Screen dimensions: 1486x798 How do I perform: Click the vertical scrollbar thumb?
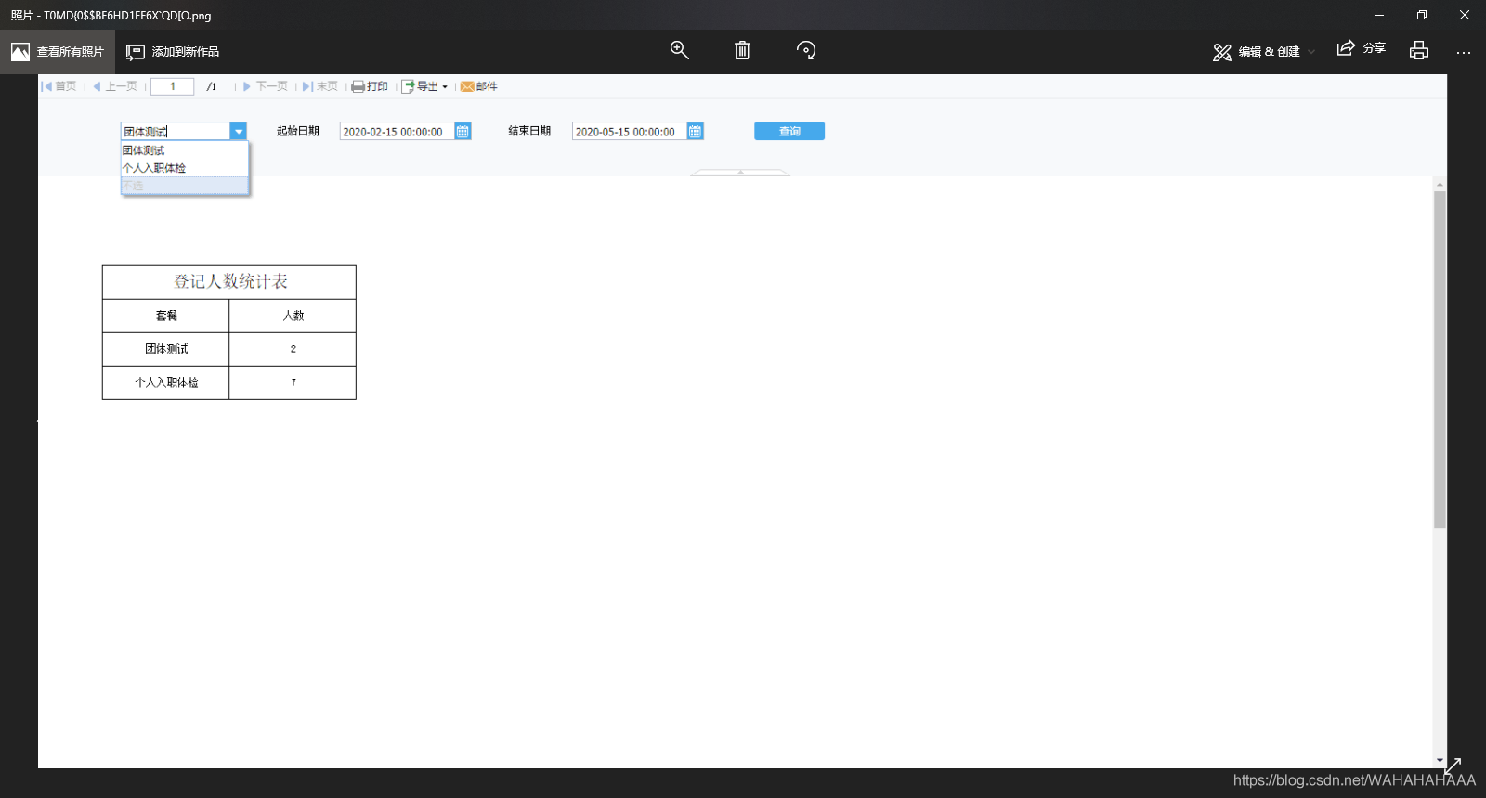tap(1440, 360)
